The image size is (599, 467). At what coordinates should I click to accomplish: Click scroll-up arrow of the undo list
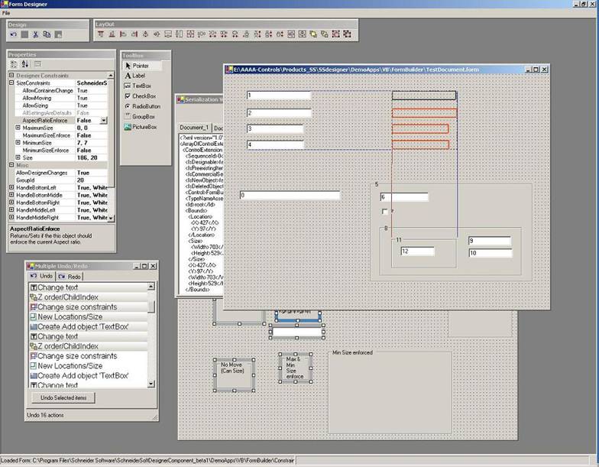click(151, 286)
